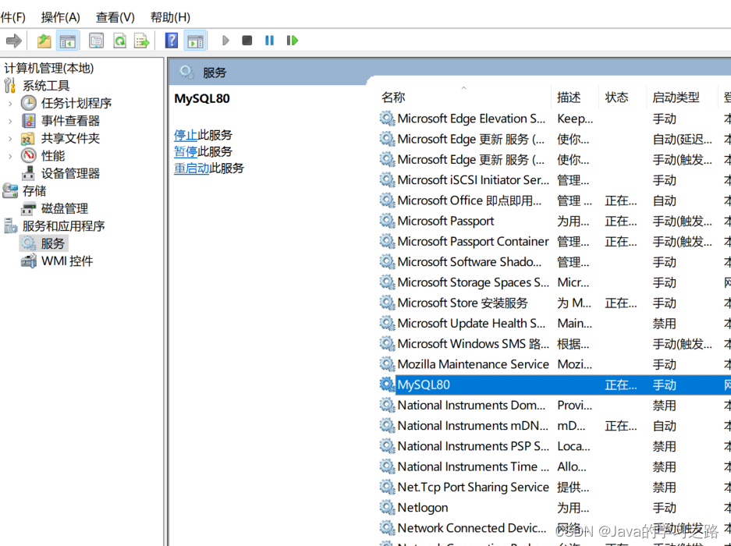This screenshot has width=731, height=546.
Task: Sort by the 名称 column header
Action: (x=393, y=97)
